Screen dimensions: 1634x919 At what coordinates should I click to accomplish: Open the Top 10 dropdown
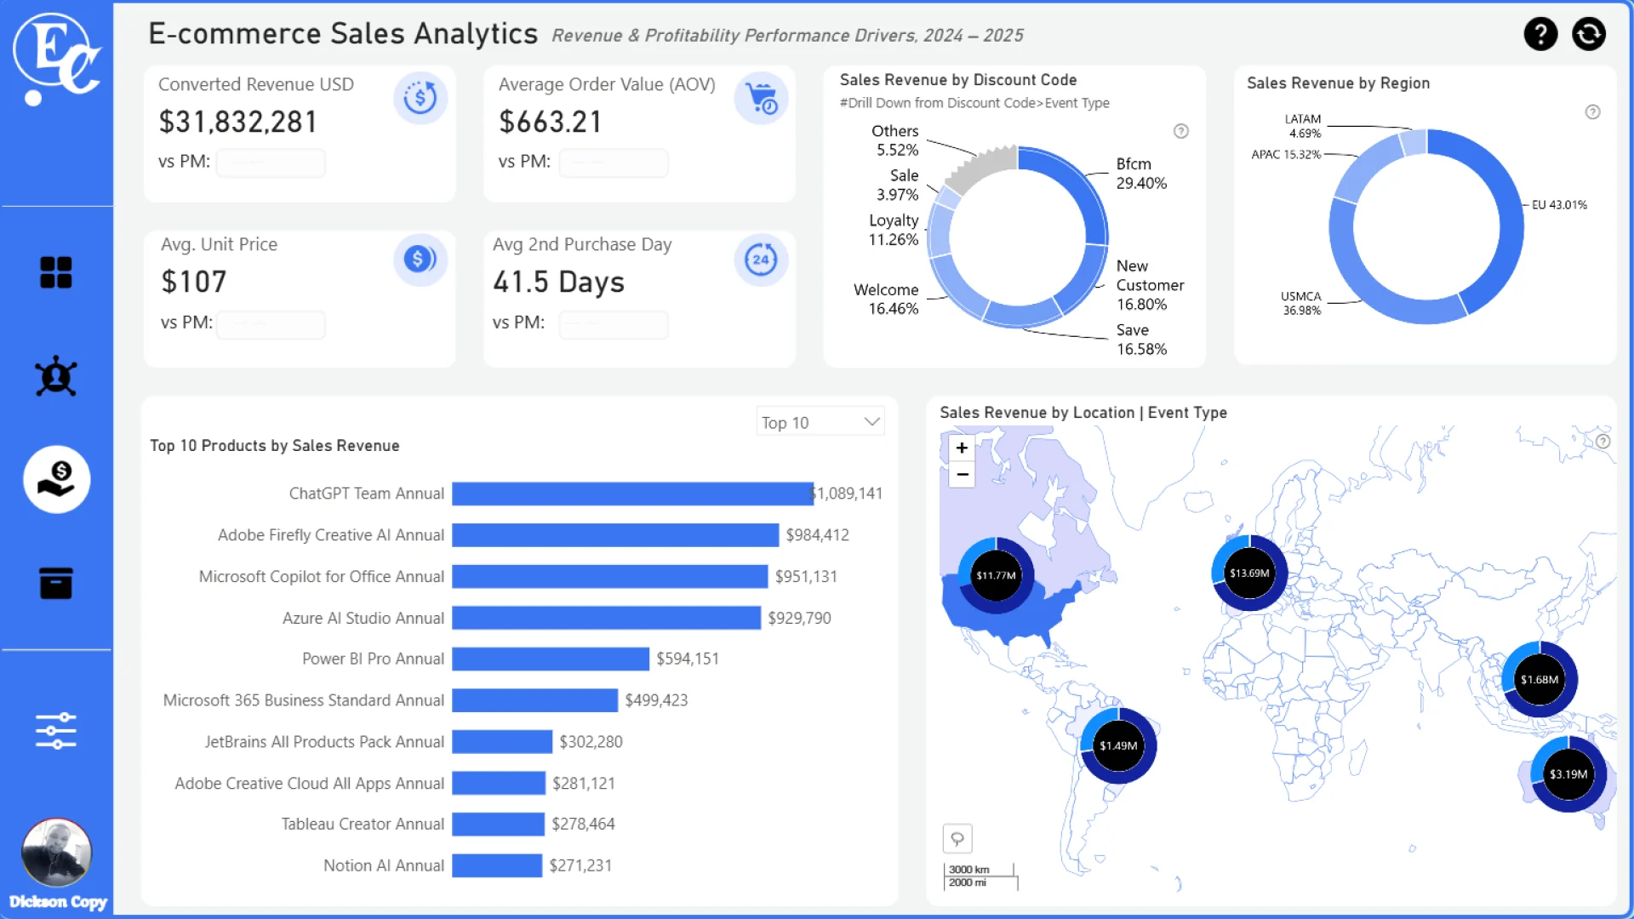(819, 422)
